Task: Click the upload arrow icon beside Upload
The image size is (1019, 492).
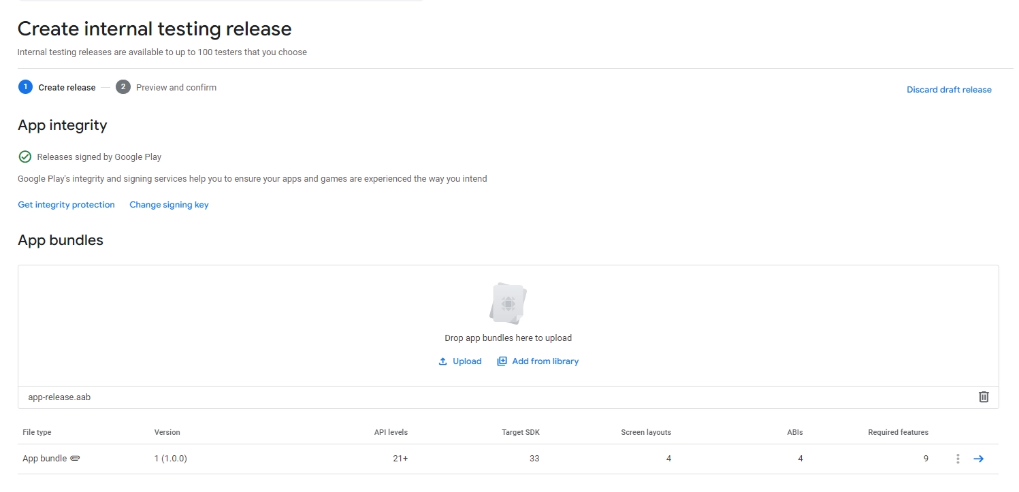Action: pos(442,361)
